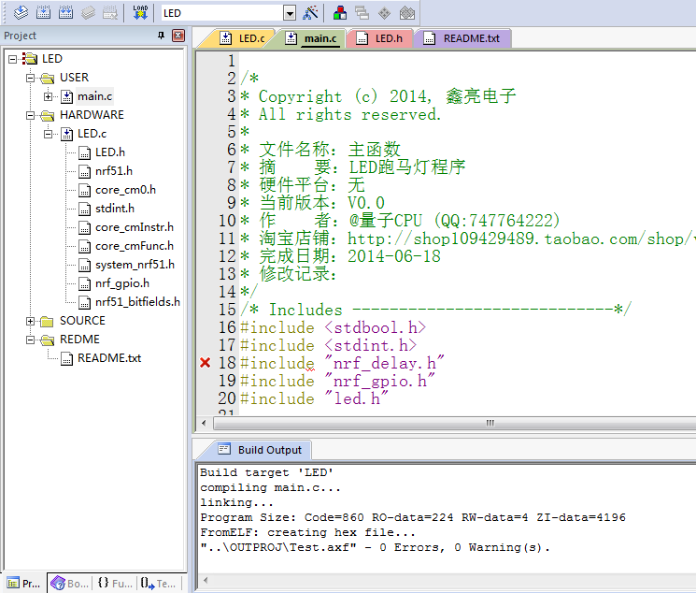Viewport: 696px width, 593px height.
Task: Click the taobao shop URL on line 11
Action: tap(521, 239)
